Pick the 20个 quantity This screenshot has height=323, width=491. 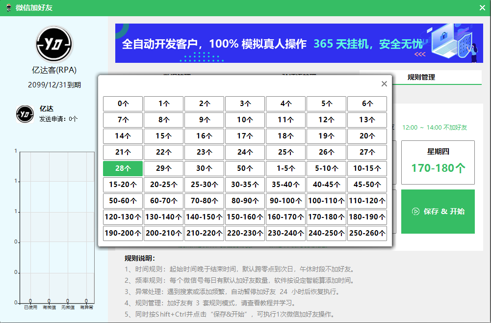coord(367,136)
